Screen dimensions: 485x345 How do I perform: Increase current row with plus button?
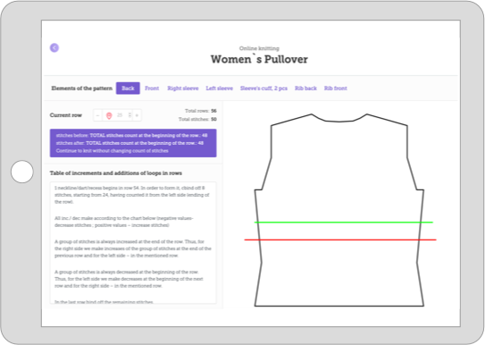pos(137,115)
